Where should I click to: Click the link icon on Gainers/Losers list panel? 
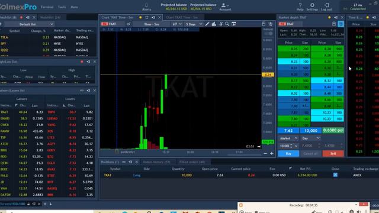coord(82,91)
